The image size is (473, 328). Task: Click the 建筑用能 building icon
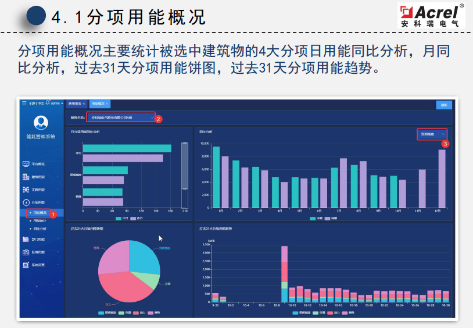tap(26, 177)
